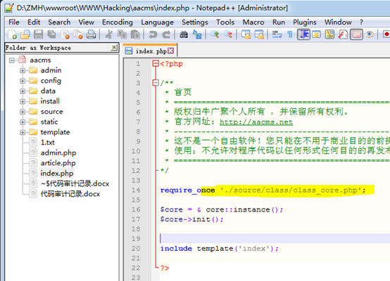Expand the source folder

[x=23, y=112]
